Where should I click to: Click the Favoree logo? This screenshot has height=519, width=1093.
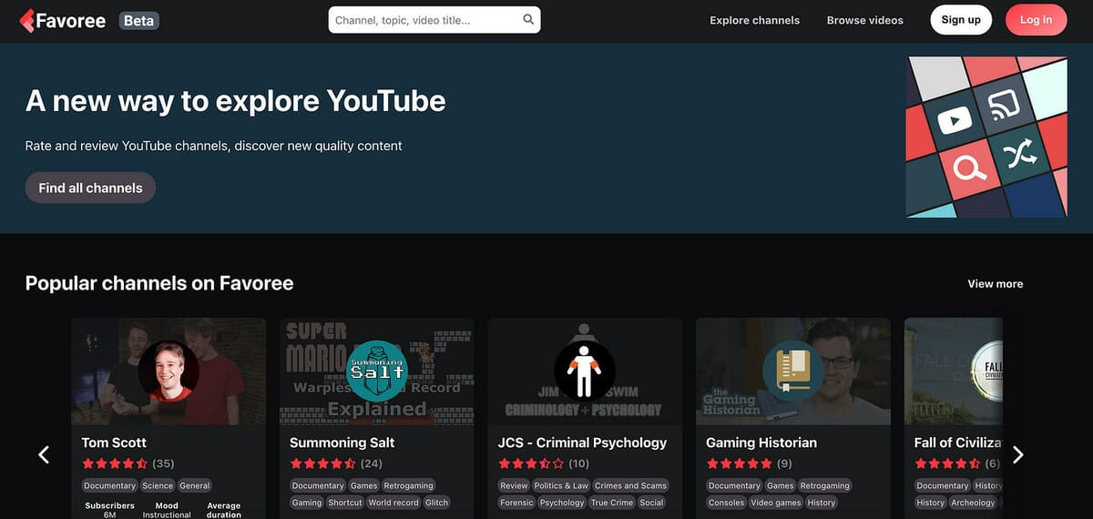[62, 20]
